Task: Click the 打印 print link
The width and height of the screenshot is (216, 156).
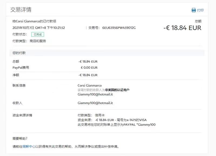Action: 200,10
